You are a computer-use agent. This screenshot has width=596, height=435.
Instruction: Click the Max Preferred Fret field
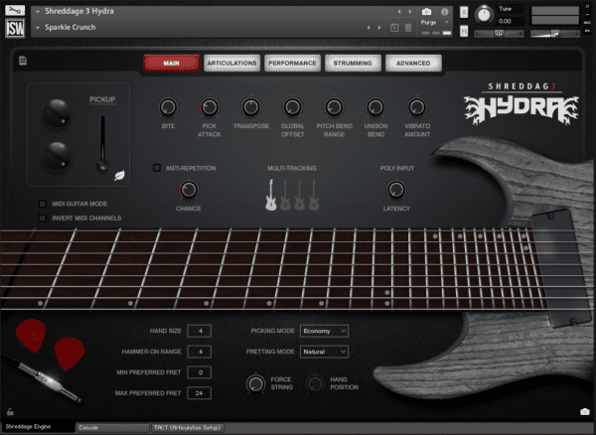(x=200, y=393)
